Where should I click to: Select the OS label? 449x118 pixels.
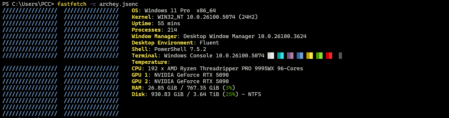[x=135, y=11]
